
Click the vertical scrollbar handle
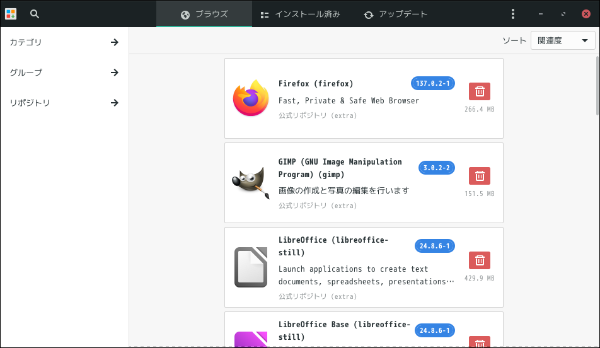[597, 86]
